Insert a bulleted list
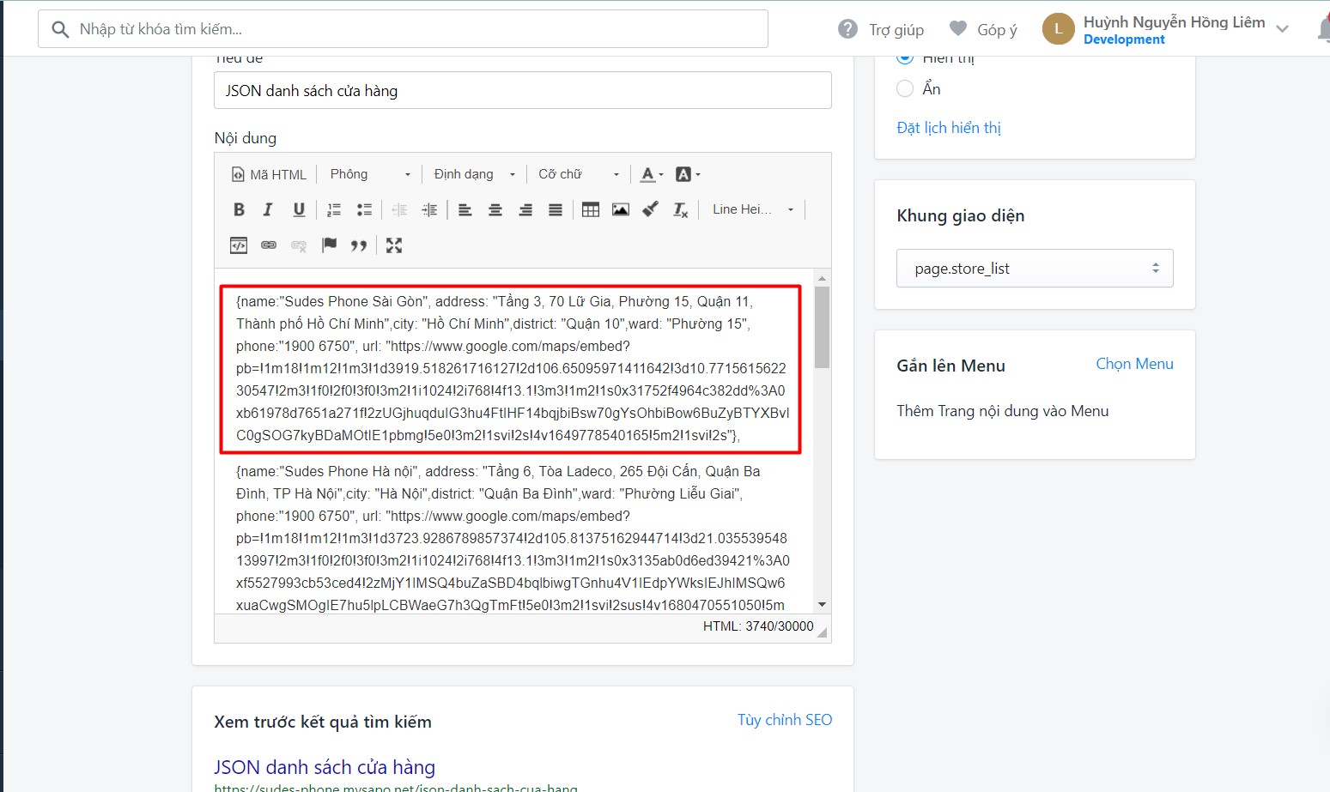 364,209
